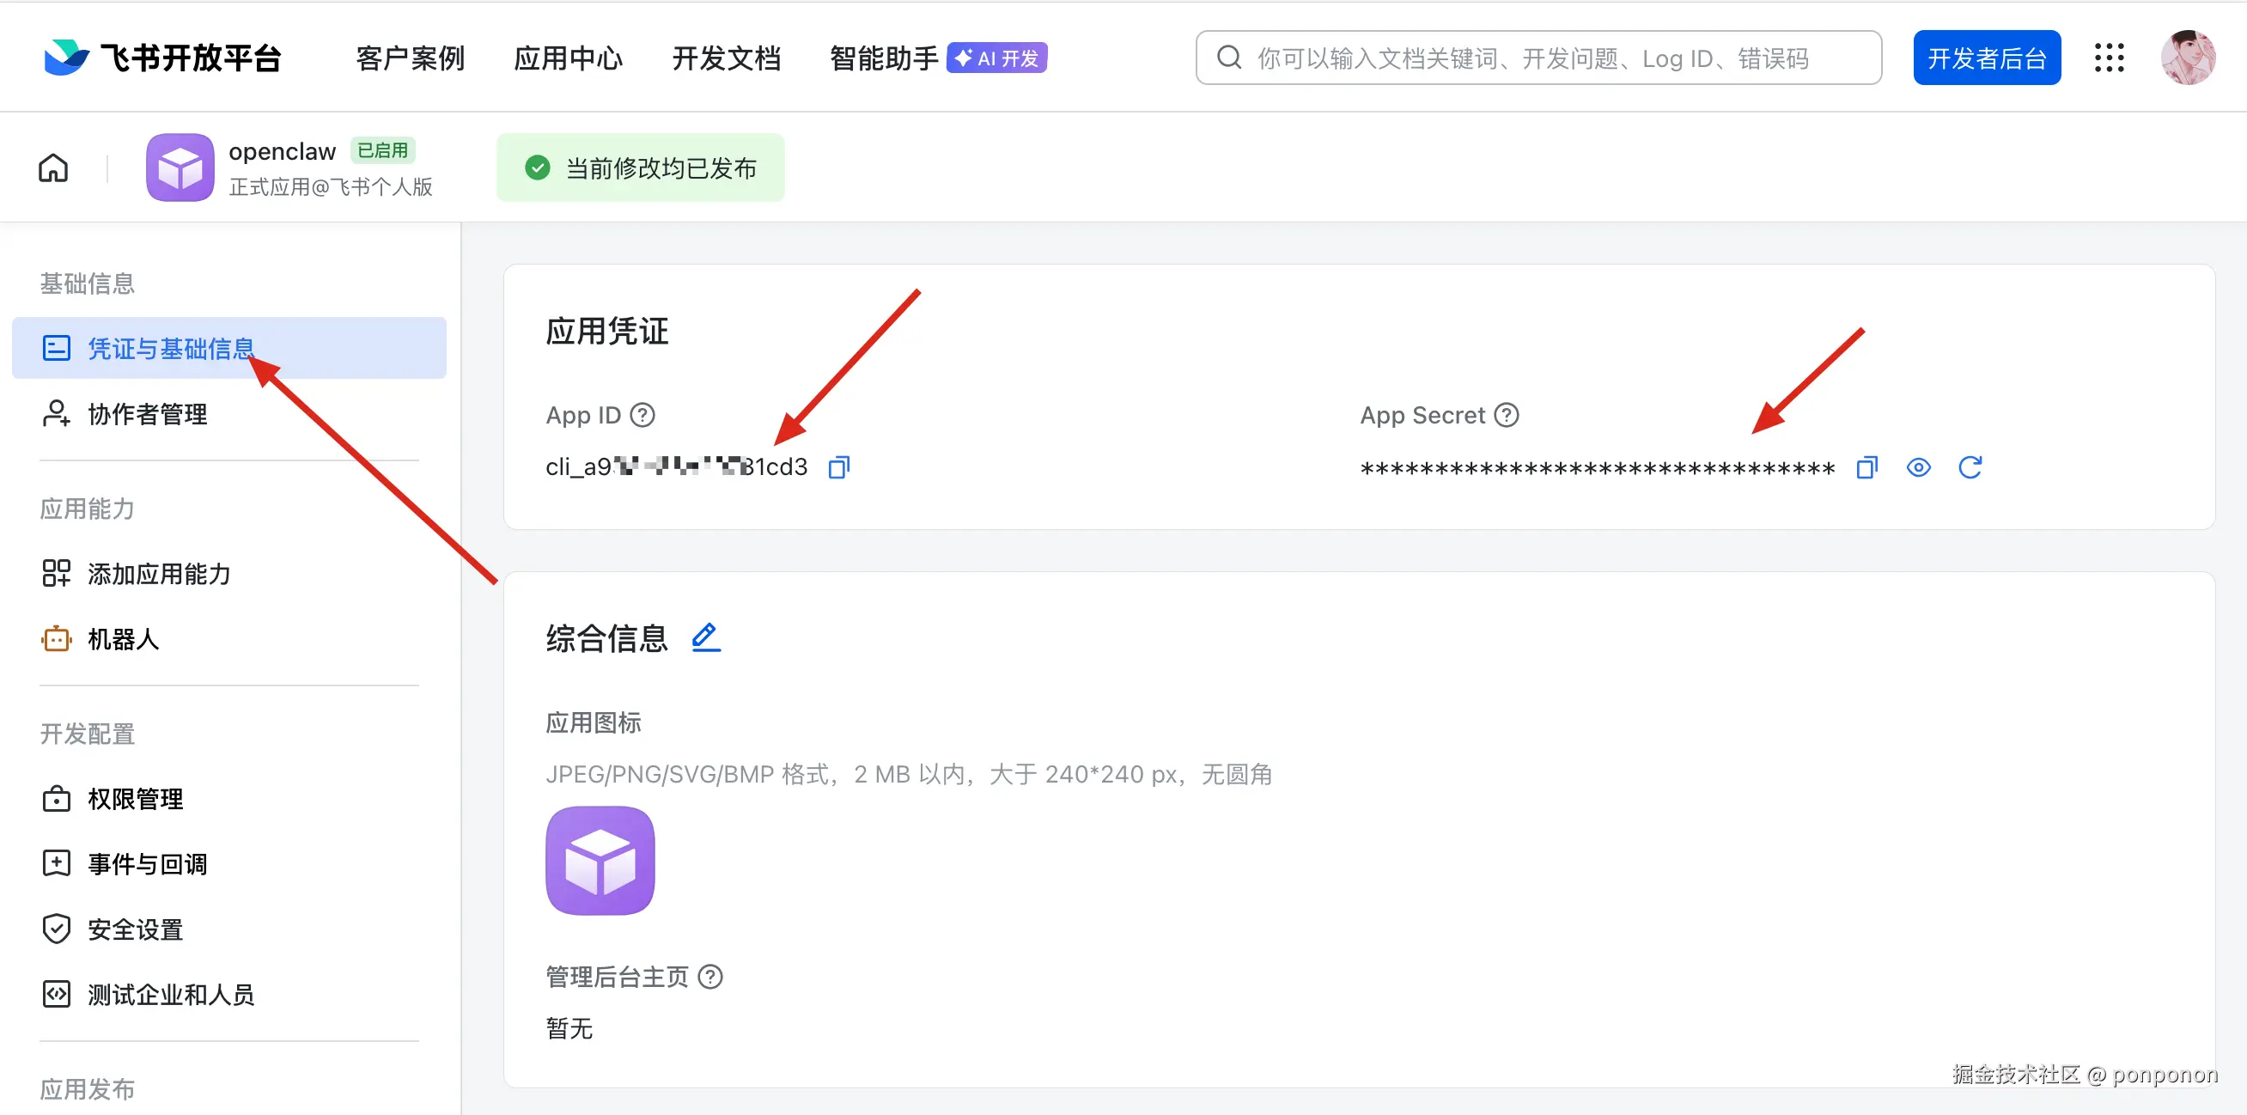
Task: Click 管理后台主页 help icon
Action: point(711,977)
